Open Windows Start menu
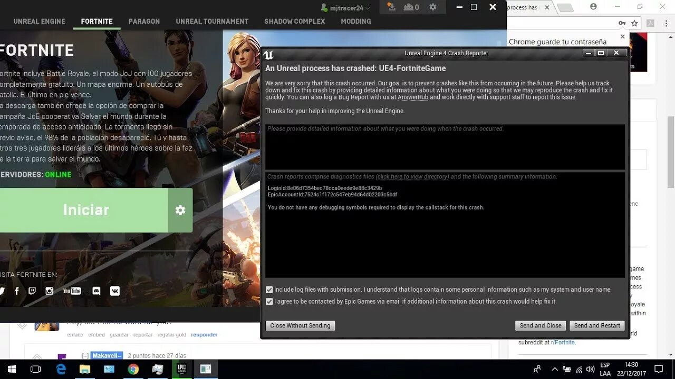 (12, 369)
